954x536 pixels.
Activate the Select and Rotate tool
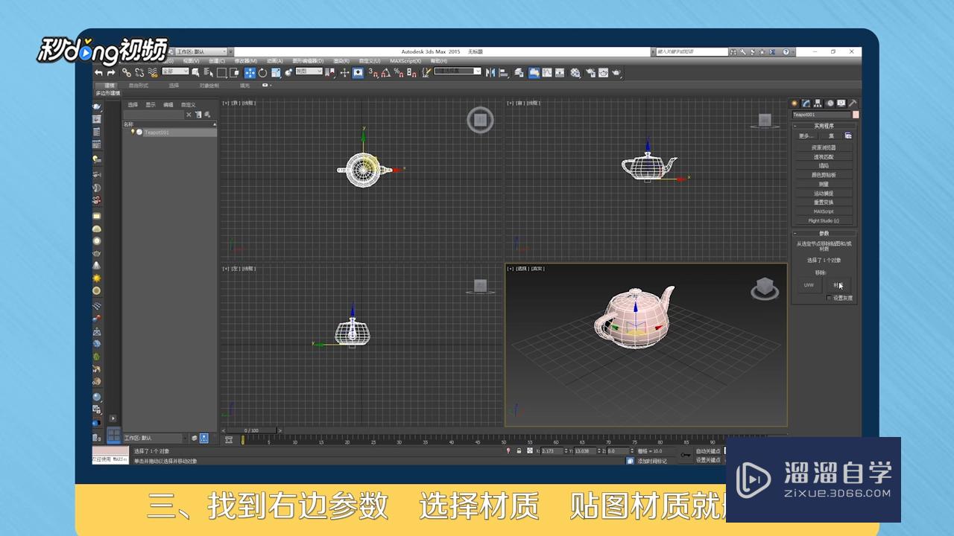[262, 72]
